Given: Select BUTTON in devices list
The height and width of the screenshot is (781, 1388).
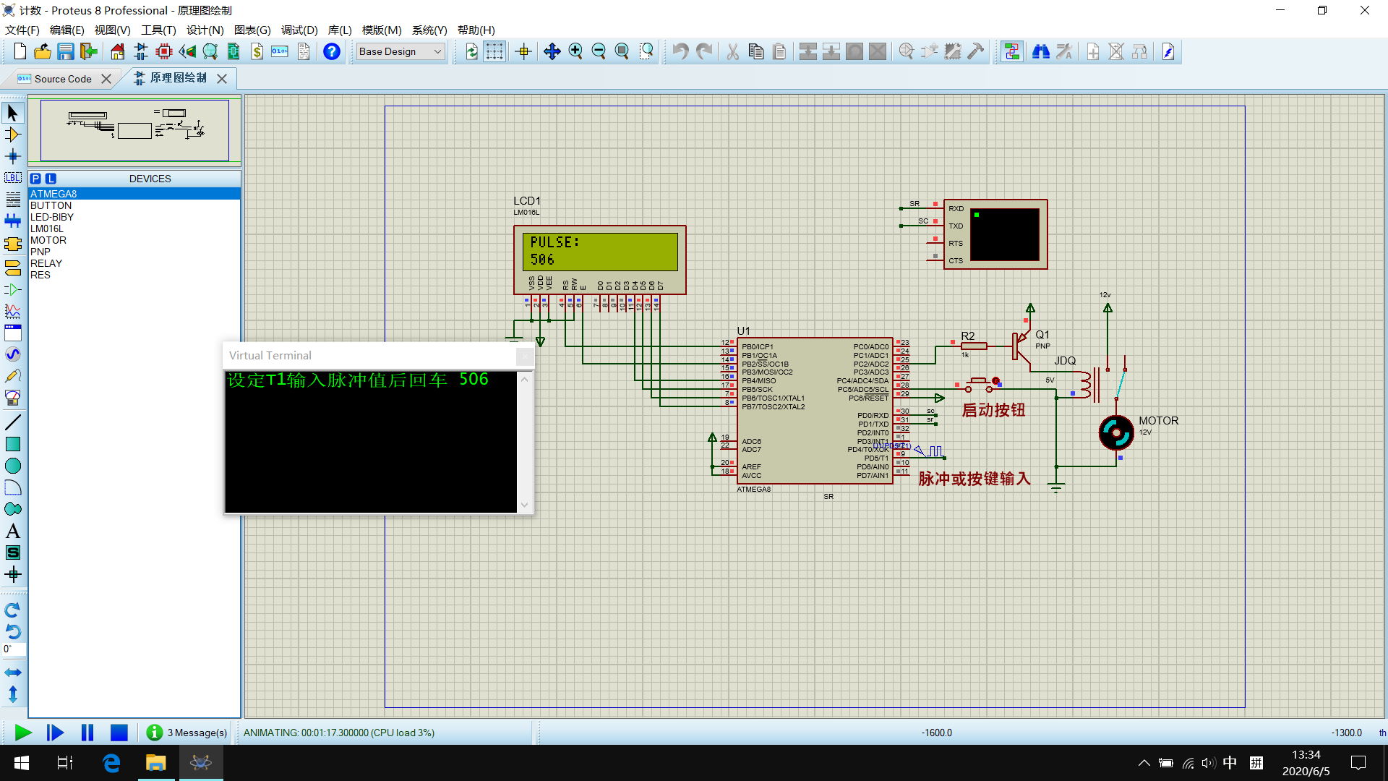Looking at the screenshot, I should coord(134,205).
